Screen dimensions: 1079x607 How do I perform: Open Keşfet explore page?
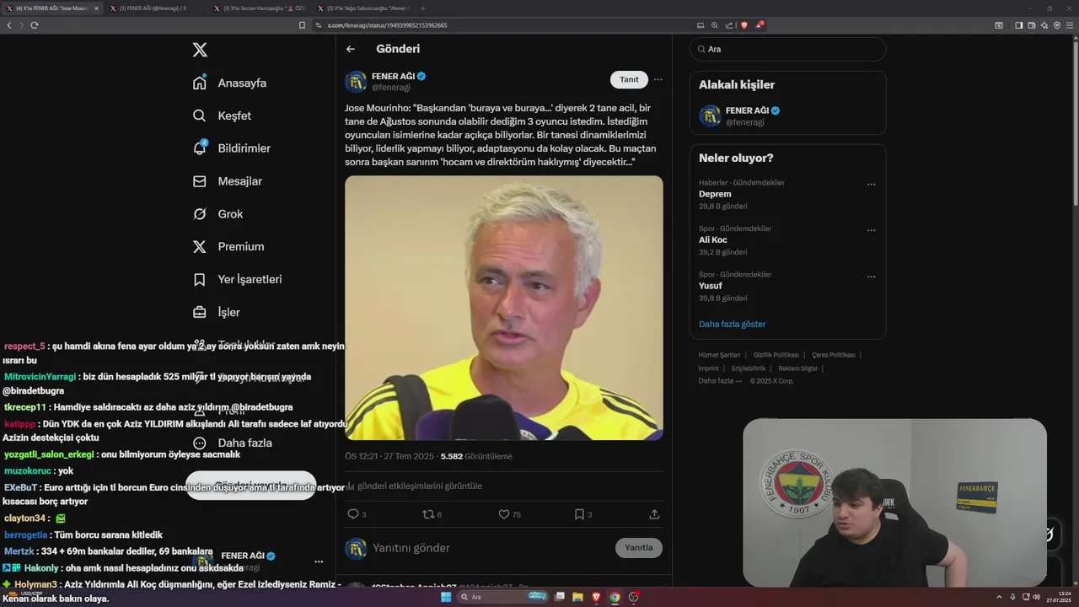(x=222, y=115)
